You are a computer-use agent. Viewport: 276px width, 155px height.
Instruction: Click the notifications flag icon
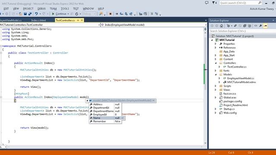[214, 3]
